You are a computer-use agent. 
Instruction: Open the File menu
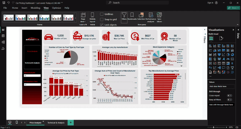pyautogui.click(x=5, y=8)
